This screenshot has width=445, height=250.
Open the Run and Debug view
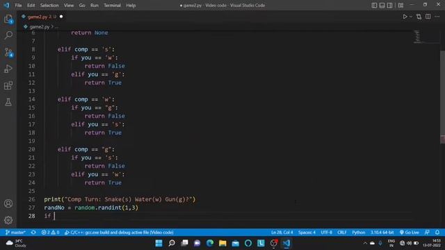pyautogui.click(x=8, y=69)
